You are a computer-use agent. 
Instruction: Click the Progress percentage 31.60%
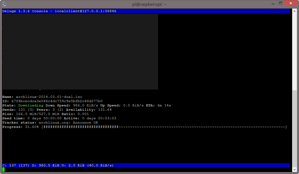click(x=32, y=127)
